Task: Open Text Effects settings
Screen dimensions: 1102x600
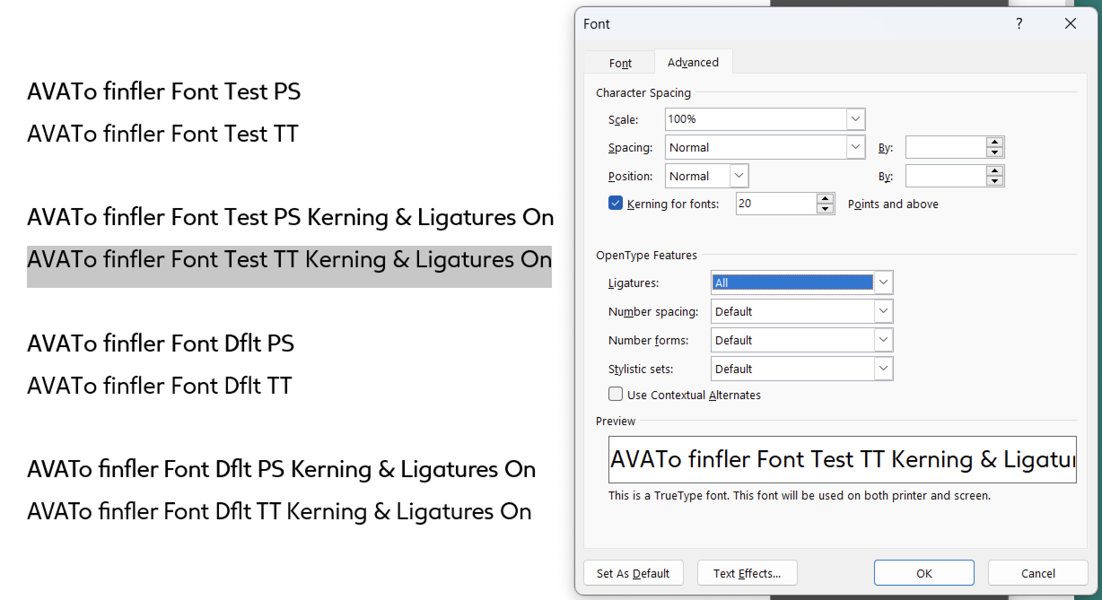Action: click(747, 573)
